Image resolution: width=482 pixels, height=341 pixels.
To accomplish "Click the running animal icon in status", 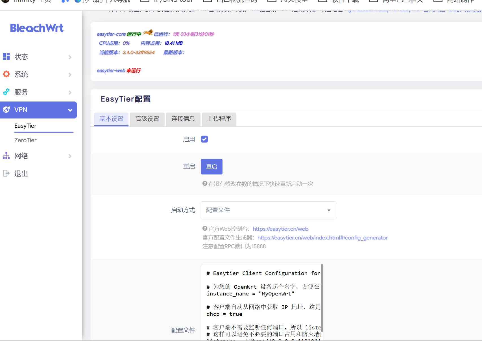I will [148, 33].
